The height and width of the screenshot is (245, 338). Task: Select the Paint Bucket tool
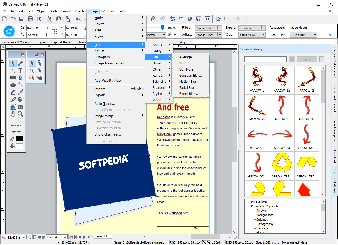coord(13,107)
